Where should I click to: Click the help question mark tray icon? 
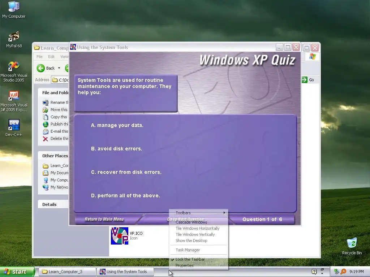pos(314,272)
